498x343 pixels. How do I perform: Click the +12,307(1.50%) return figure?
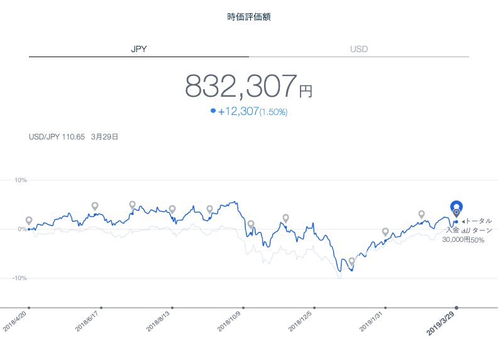point(252,111)
